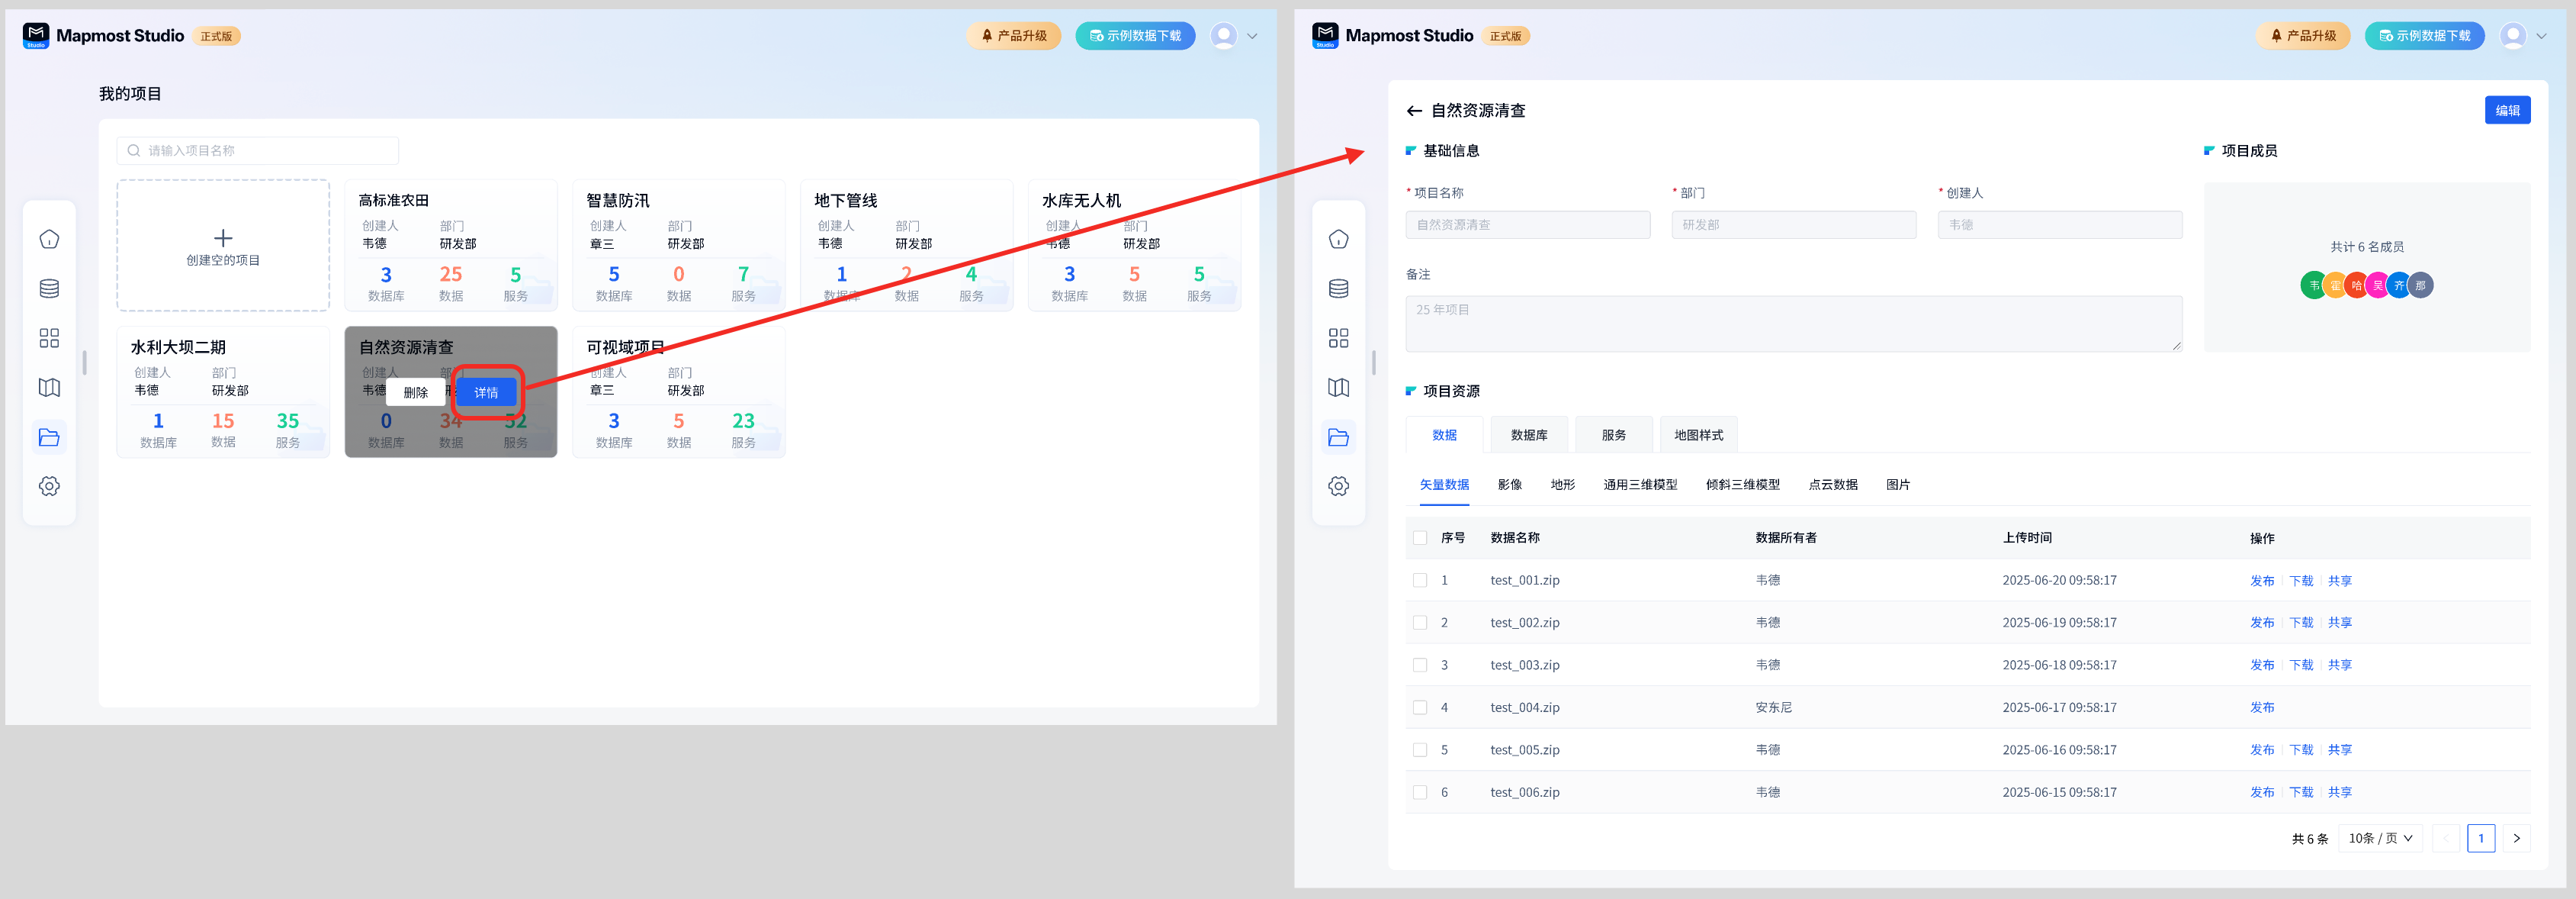
Task: Select the 影像 data type tab
Action: (1509, 485)
